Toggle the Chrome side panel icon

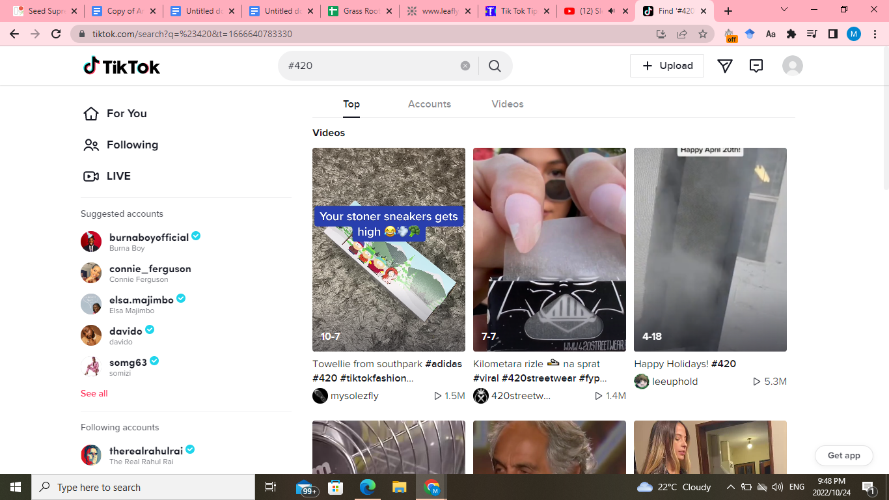(x=832, y=34)
